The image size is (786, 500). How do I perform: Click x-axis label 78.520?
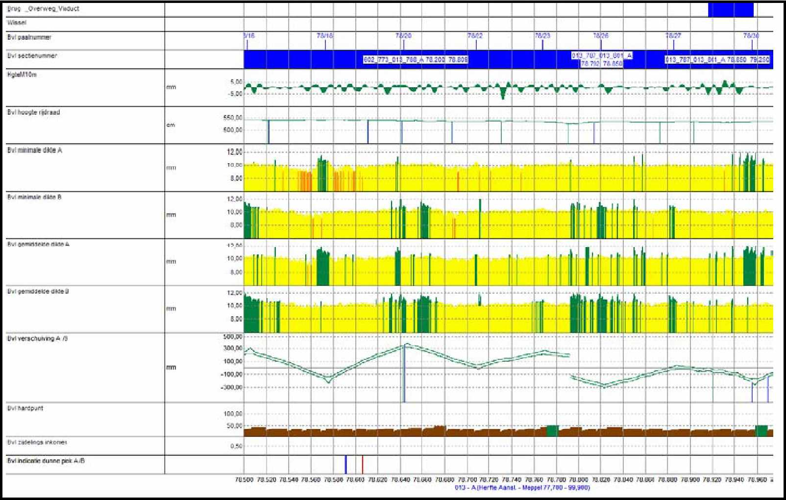pyautogui.click(x=267, y=480)
